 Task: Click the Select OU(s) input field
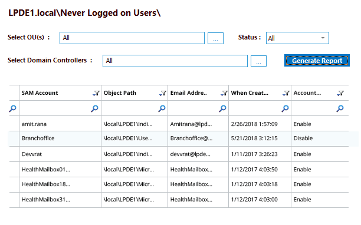tap(132, 38)
